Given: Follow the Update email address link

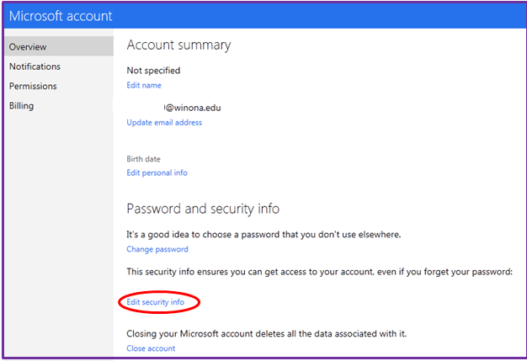Looking at the screenshot, I should point(164,122).
